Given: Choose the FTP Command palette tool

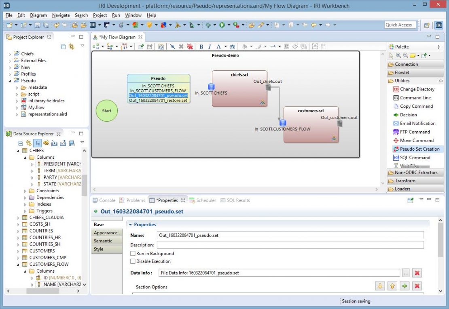Looking at the screenshot, I should (411, 132).
